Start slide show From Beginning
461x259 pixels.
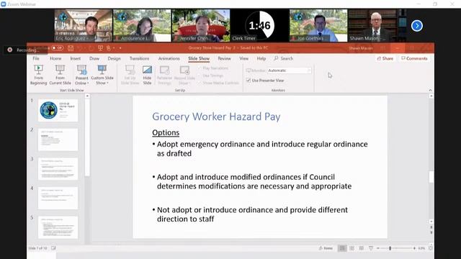[x=38, y=75]
